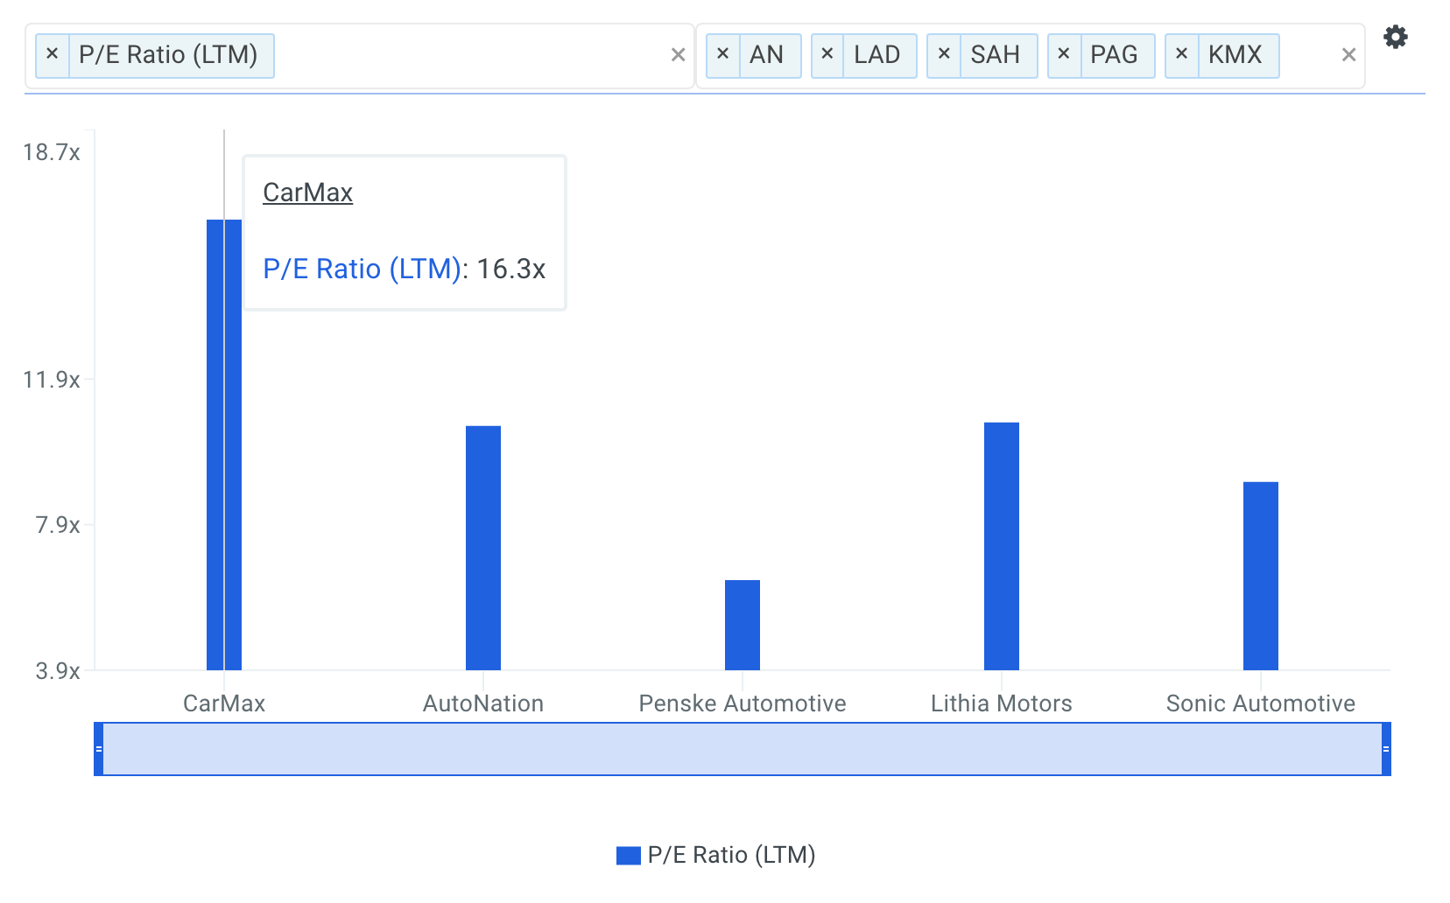Click the P/E Ratio (LTM) tag label
The width and height of the screenshot is (1450, 903).
click(169, 54)
